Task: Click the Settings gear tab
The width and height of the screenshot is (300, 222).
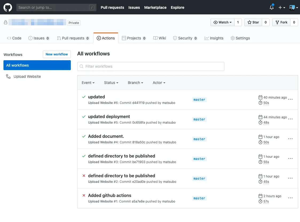Action: (x=240, y=38)
